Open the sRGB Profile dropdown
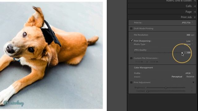The height and width of the screenshot is (111, 198). [x=189, y=73]
